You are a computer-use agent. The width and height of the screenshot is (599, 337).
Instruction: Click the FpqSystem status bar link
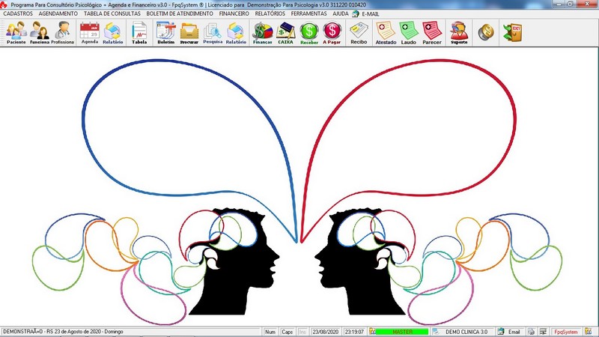pos(566,332)
